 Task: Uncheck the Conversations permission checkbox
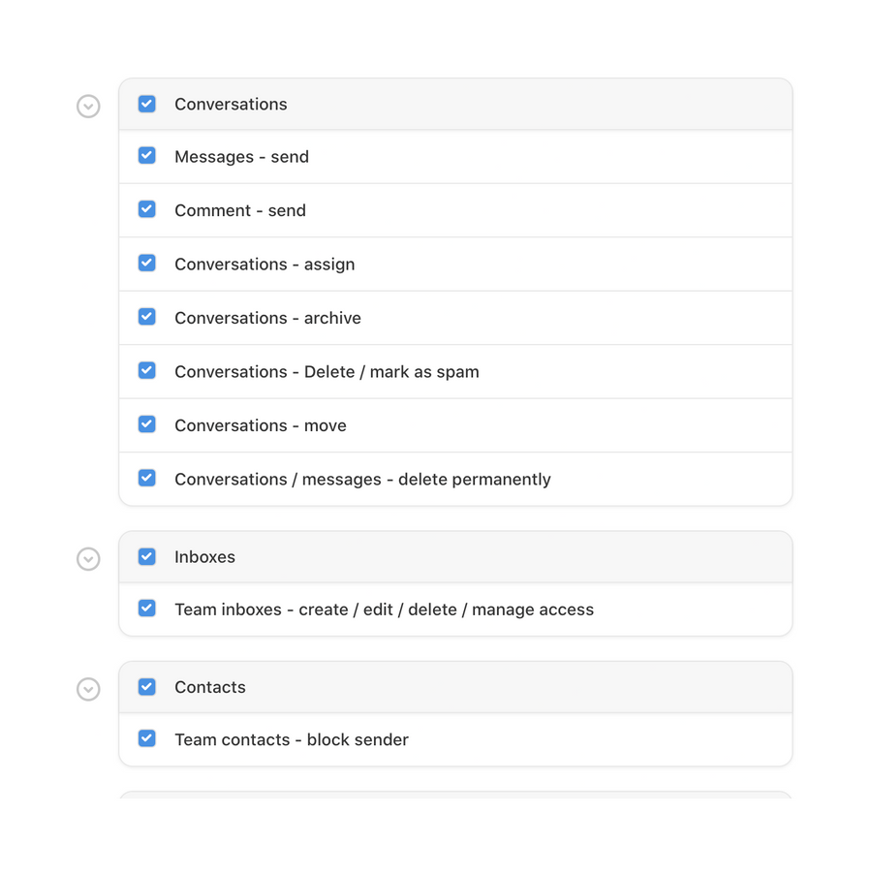[147, 104]
